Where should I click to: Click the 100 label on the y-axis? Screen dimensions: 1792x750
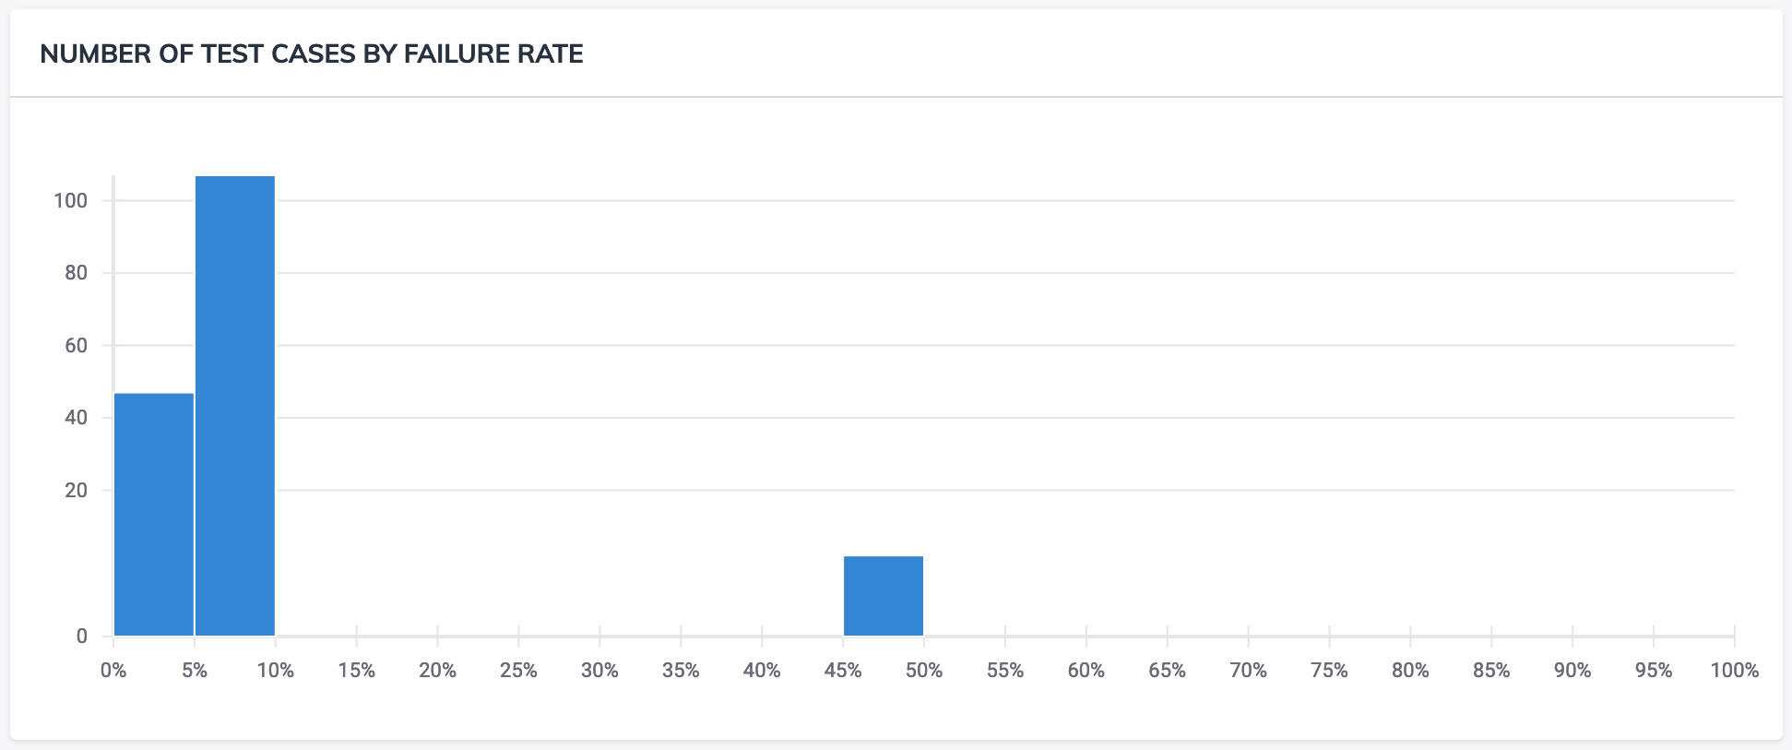[71, 201]
